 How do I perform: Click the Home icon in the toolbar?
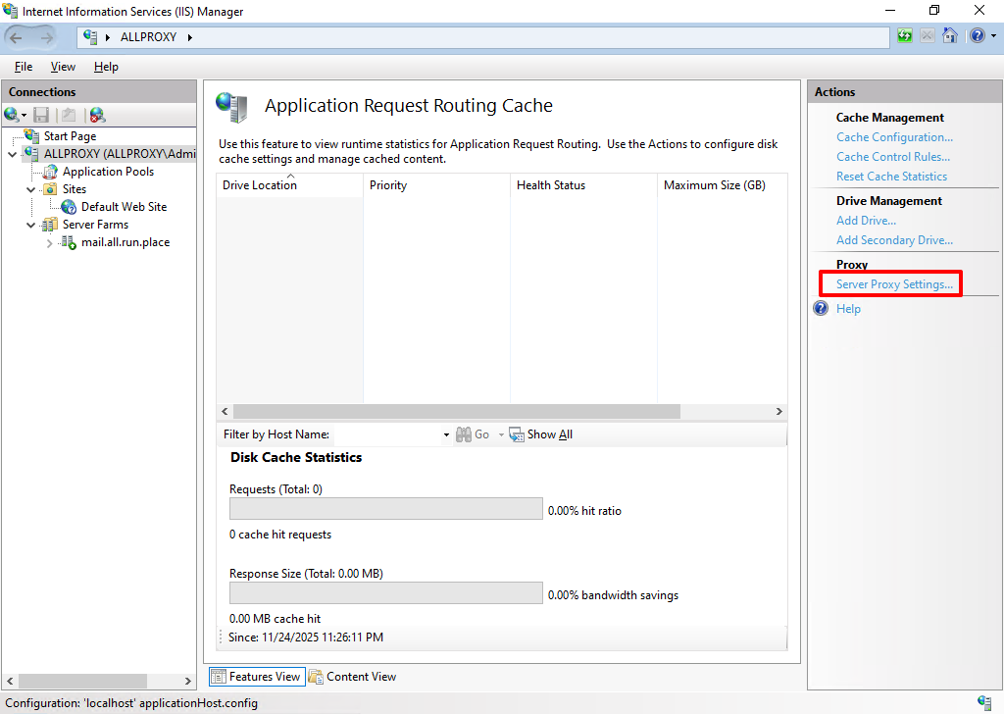click(x=950, y=36)
